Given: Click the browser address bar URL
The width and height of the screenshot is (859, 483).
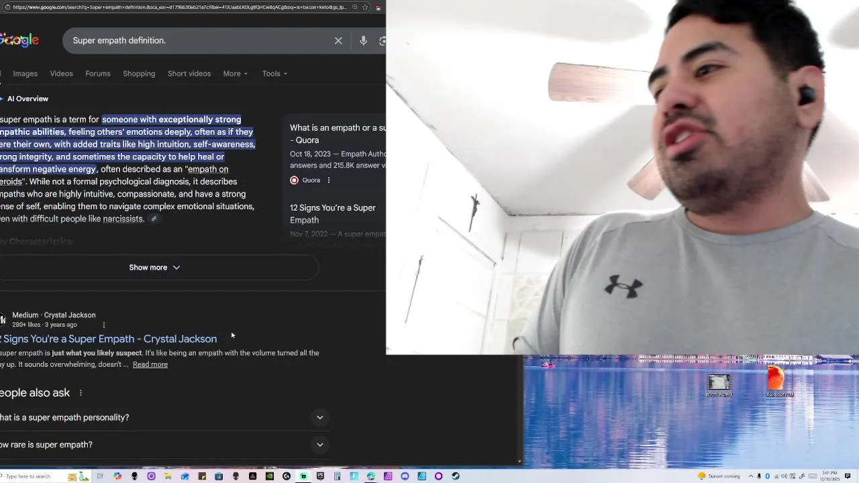Looking at the screenshot, I should pos(180,7).
